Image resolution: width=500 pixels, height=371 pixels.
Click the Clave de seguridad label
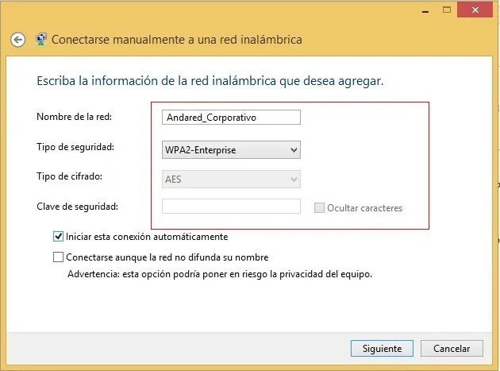[78, 207]
